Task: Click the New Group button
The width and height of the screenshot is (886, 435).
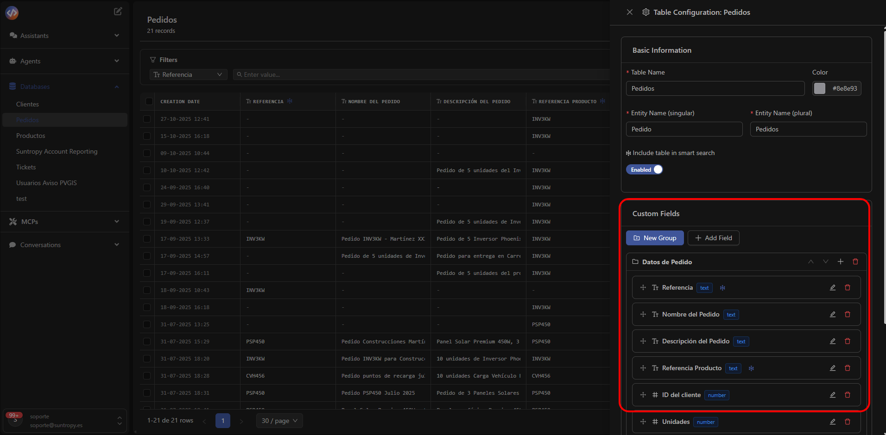Action: [655, 238]
